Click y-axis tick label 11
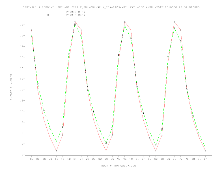This screenshot has height=173, width=224. click(x=22, y=100)
